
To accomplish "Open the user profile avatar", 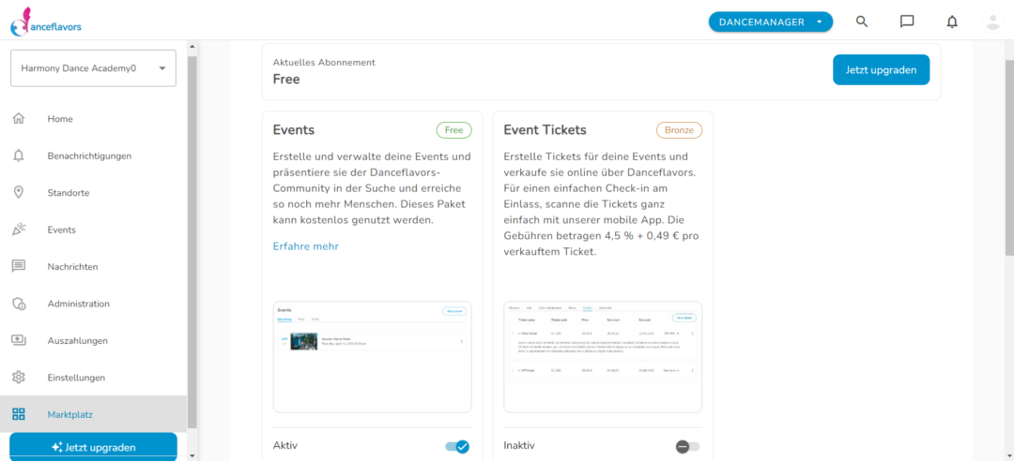I will pyautogui.click(x=992, y=22).
